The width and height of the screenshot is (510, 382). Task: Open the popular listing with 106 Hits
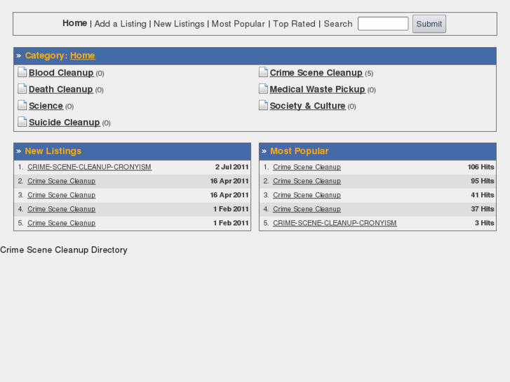pyautogui.click(x=307, y=167)
